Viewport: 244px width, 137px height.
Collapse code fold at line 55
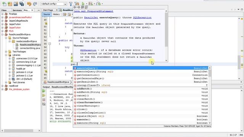pyautogui.click(x=50, y=44)
